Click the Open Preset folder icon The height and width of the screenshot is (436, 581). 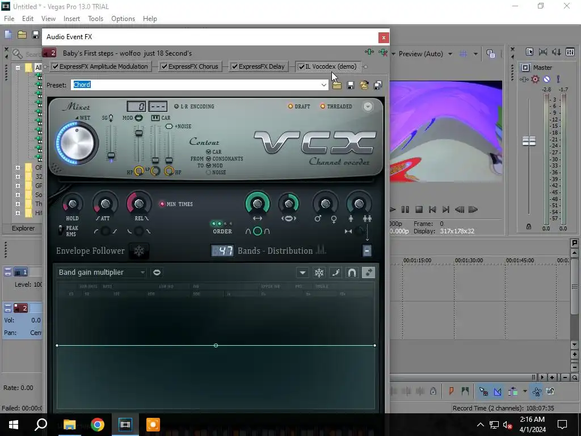(x=336, y=85)
